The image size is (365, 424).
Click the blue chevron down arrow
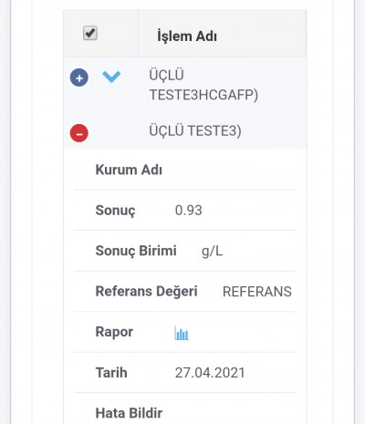pos(111,77)
